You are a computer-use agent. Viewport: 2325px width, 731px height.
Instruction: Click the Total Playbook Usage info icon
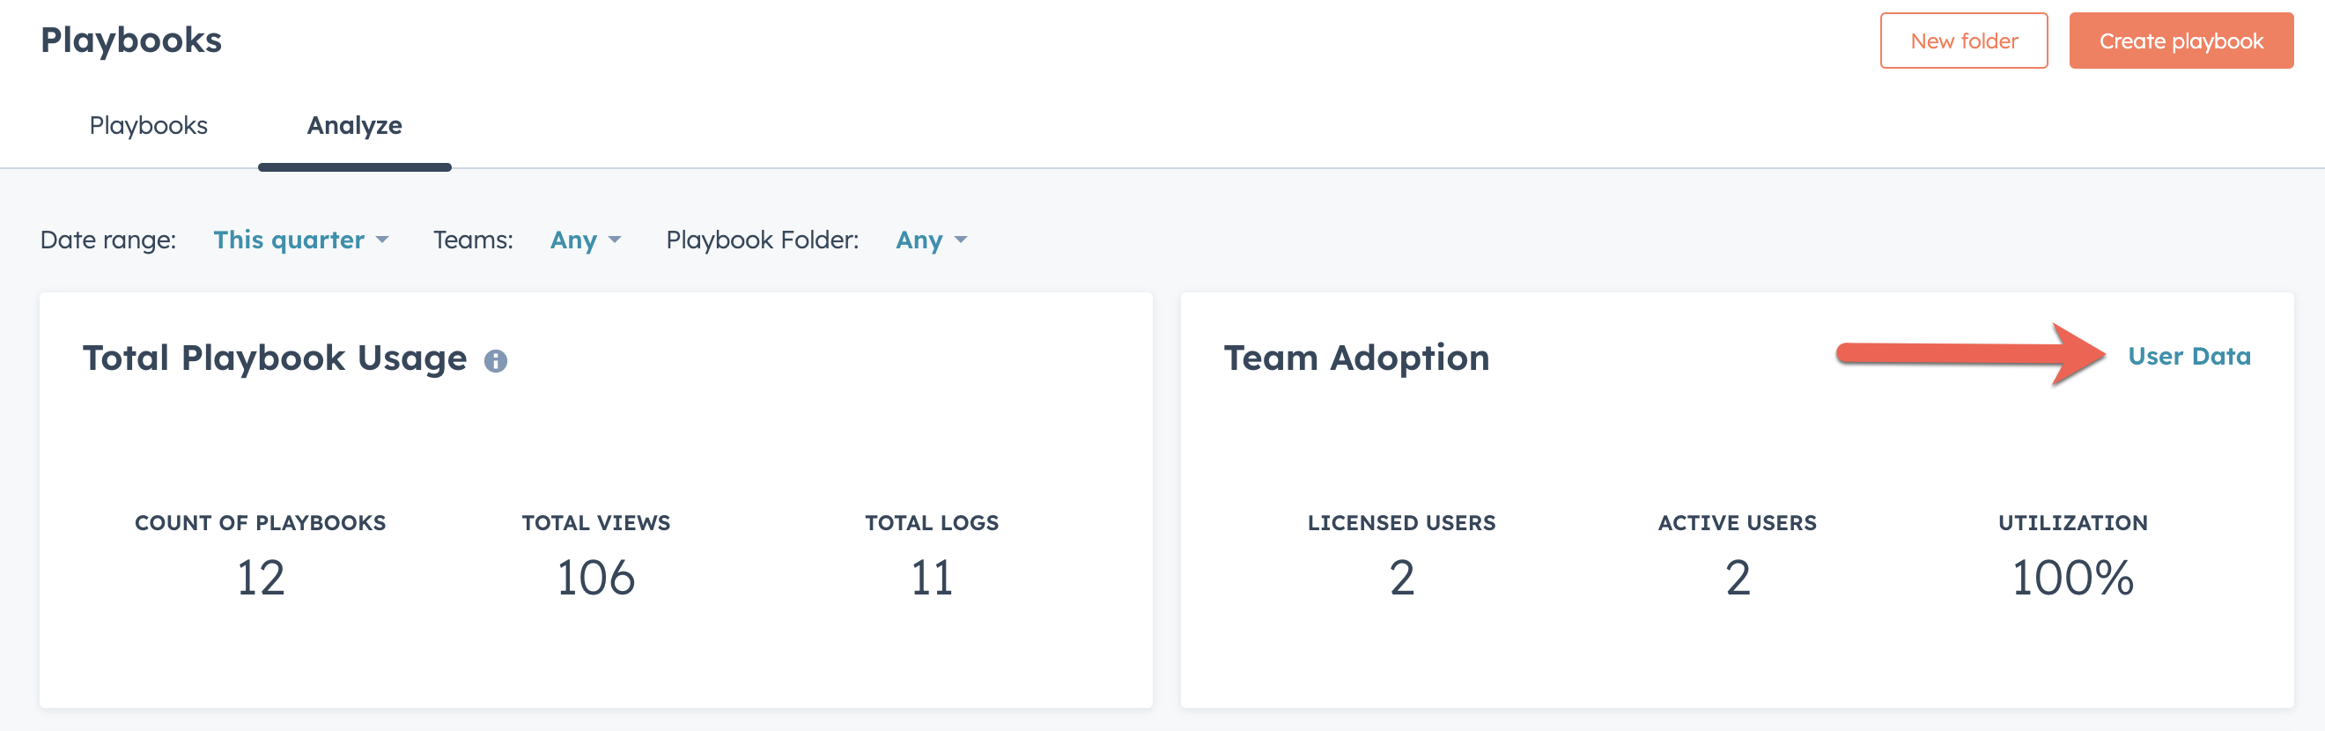click(496, 361)
